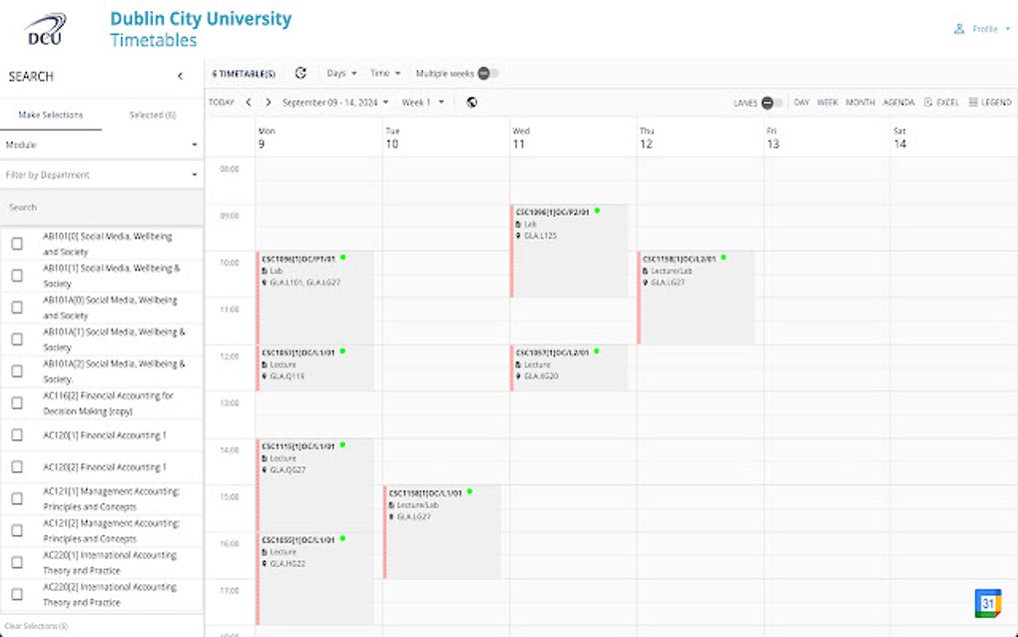Click the globe timezone icon
Image resolution: width=1018 pixels, height=637 pixels.
click(x=472, y=102)
